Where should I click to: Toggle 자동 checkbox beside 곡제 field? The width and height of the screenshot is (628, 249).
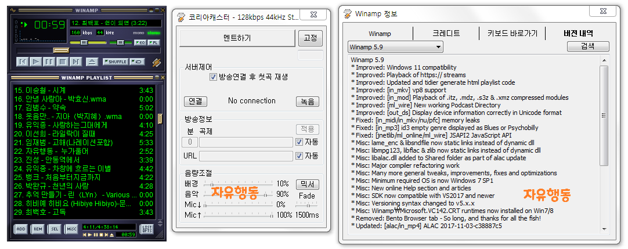[299, 142]
